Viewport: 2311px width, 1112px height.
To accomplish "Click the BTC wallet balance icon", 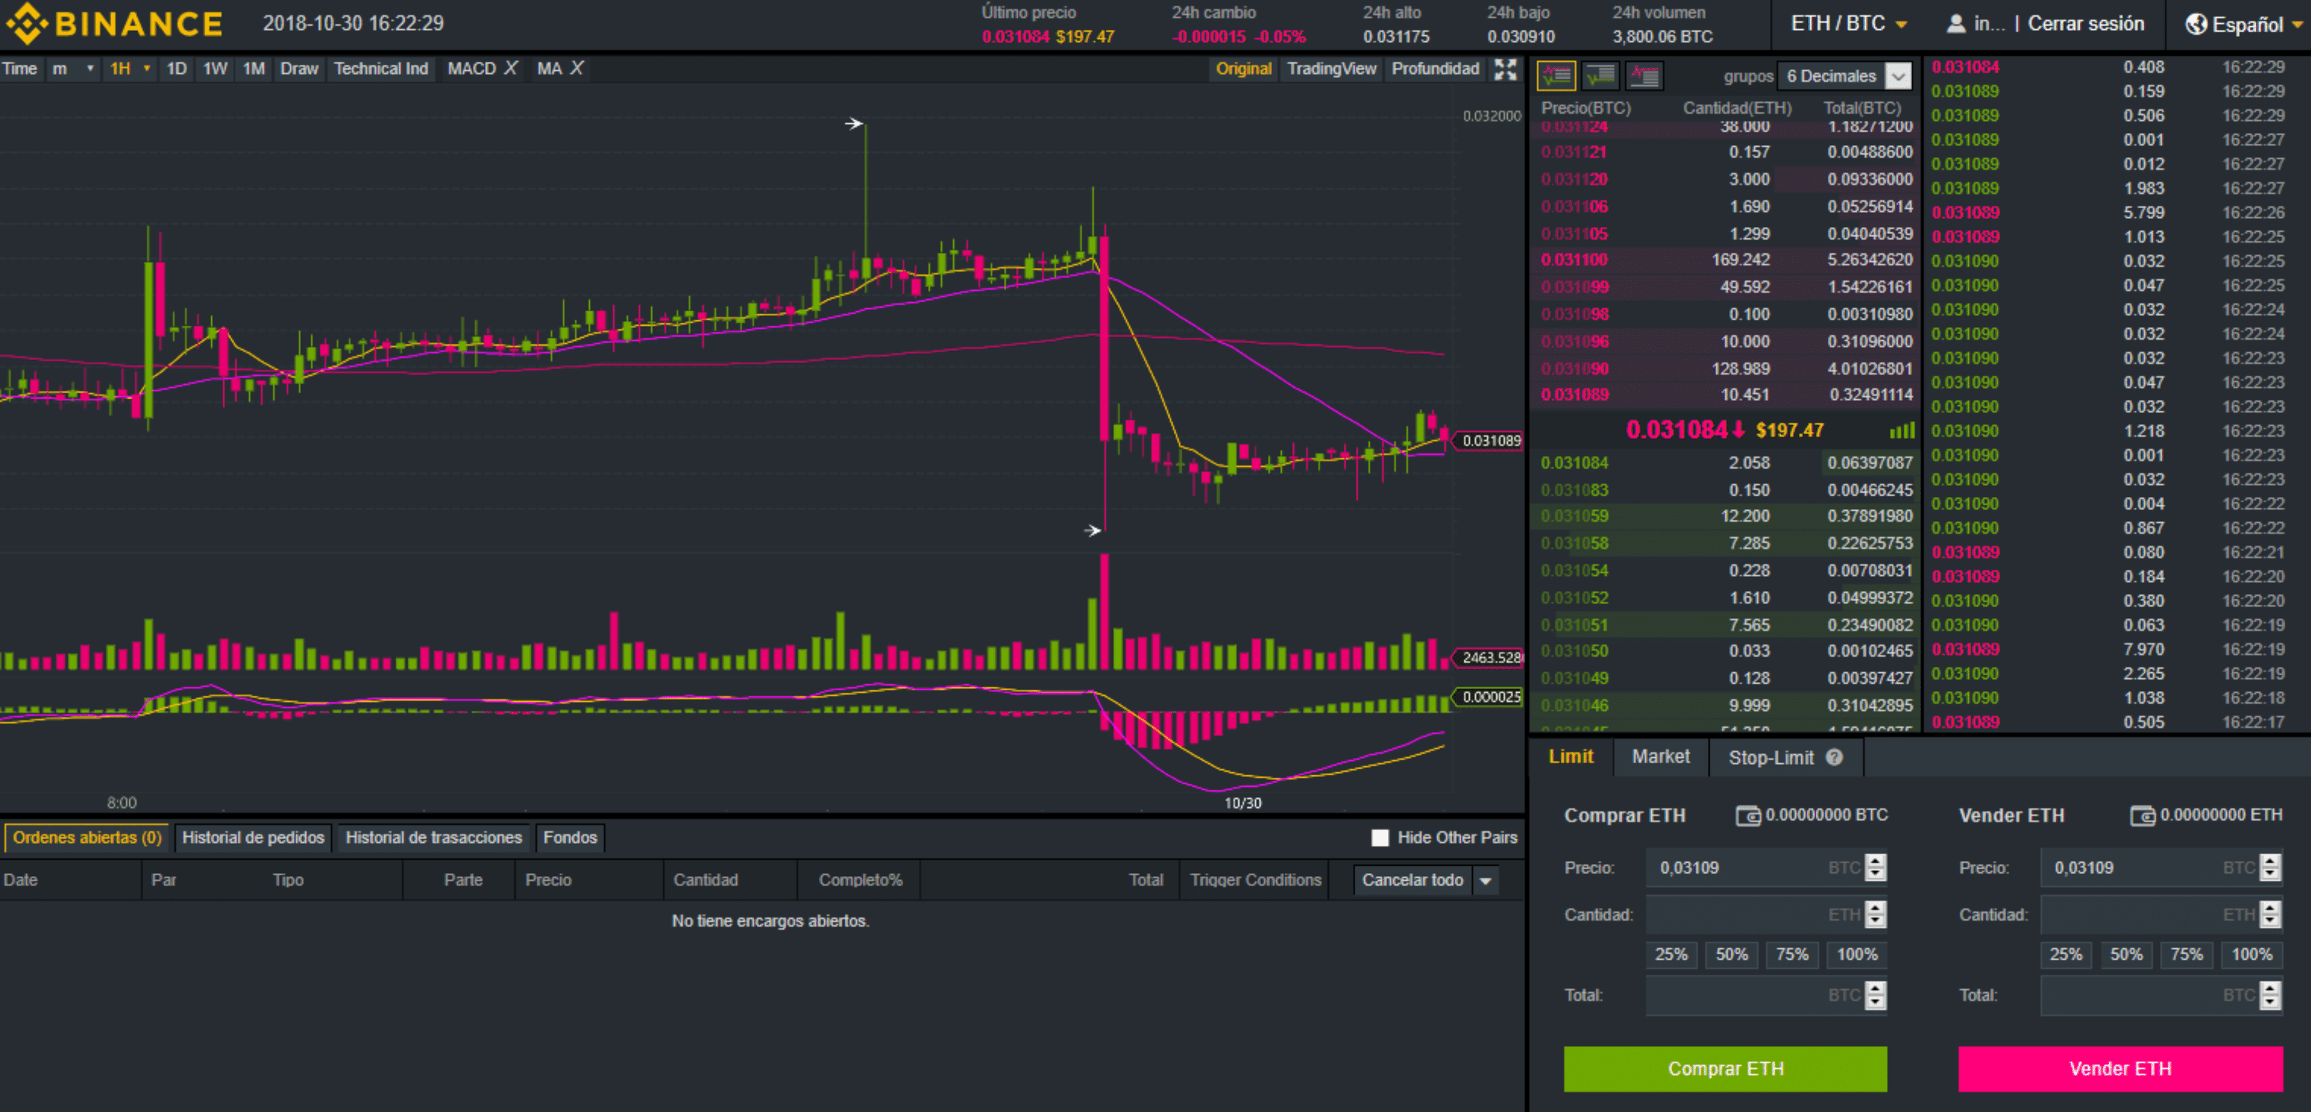I will point(1748,815).
